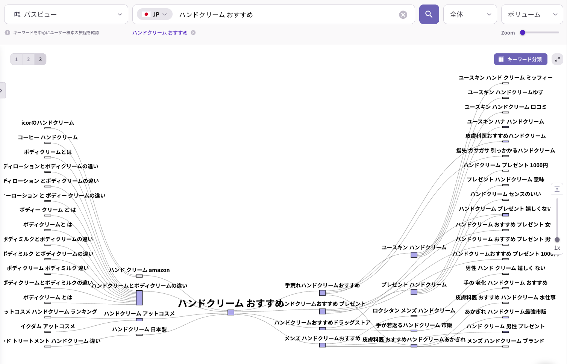
Task: Switch to page 2 of results
Action: 28,59
